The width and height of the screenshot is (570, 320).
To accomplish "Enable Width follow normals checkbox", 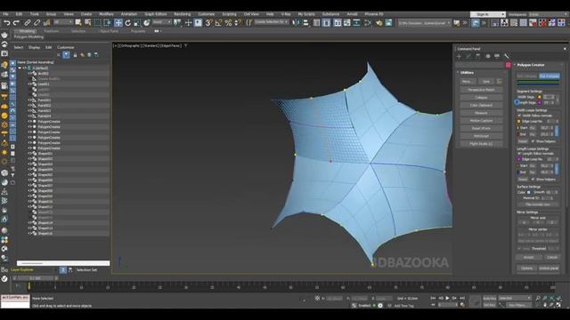I will tap(519, 116).
